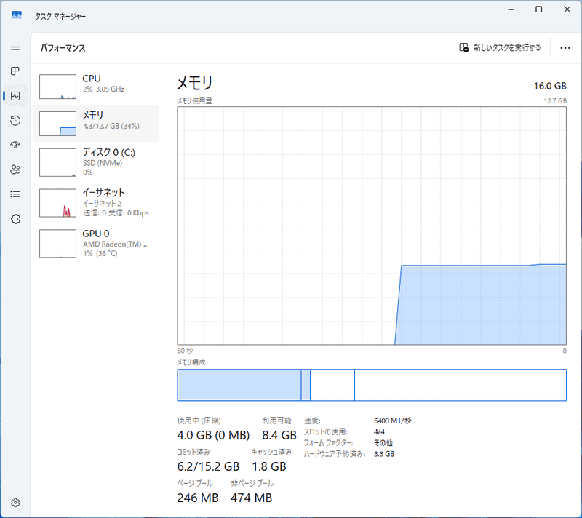Open the Processes view in the sidebar
The height and width of the screenshot is (518, 582).
coord(15,71)
